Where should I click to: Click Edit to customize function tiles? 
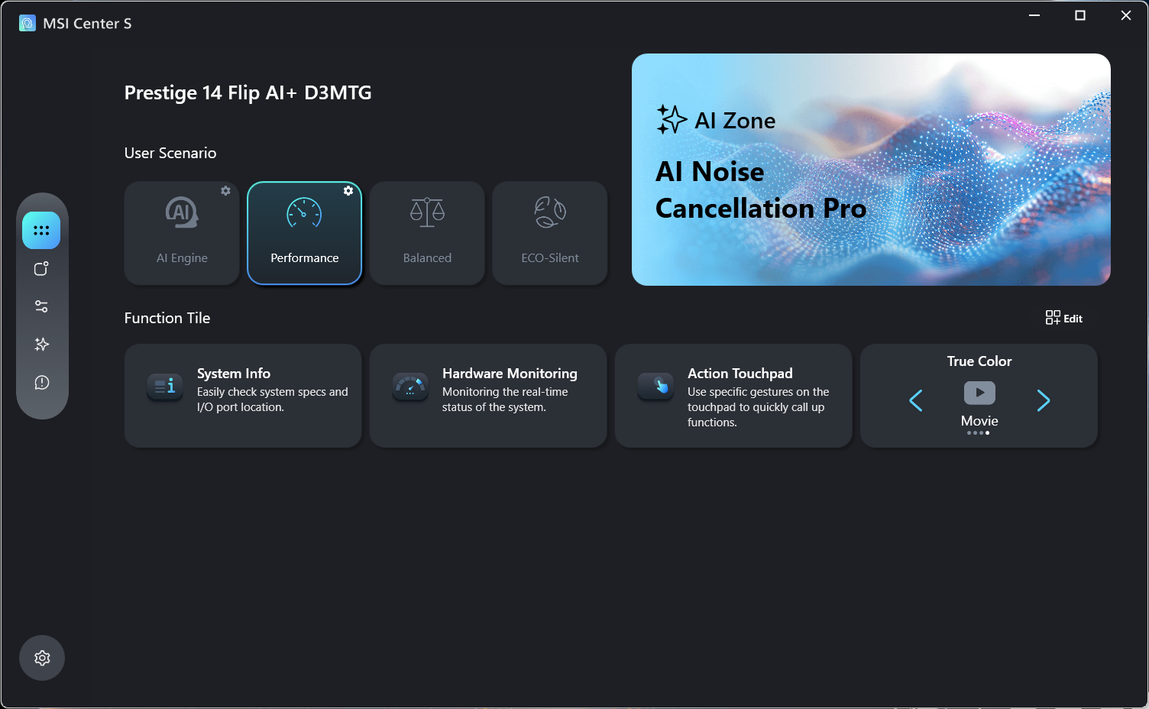tap(1064, 319)
